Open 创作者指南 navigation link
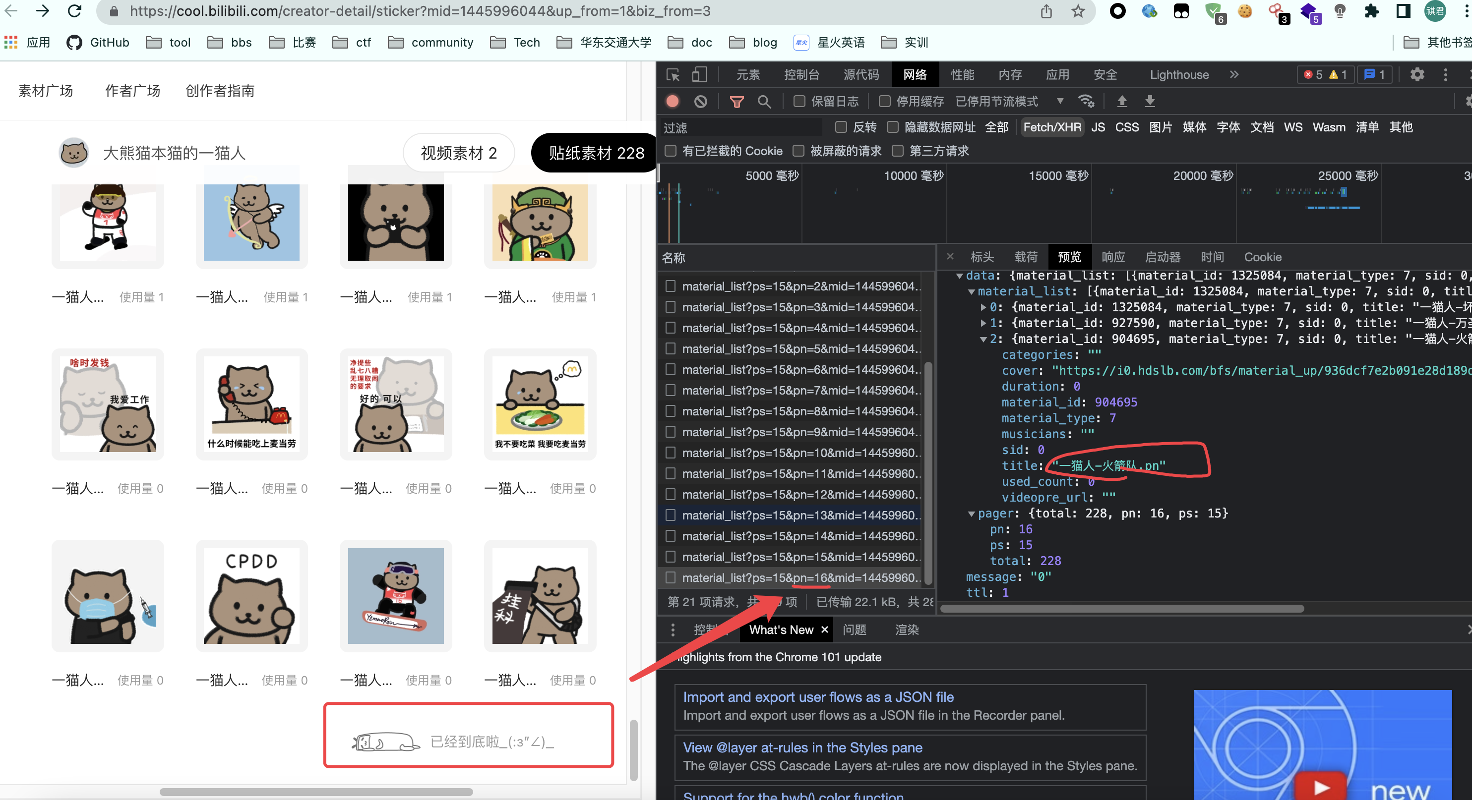Viewport: 1472px width, 800px height. coord(220,91)
